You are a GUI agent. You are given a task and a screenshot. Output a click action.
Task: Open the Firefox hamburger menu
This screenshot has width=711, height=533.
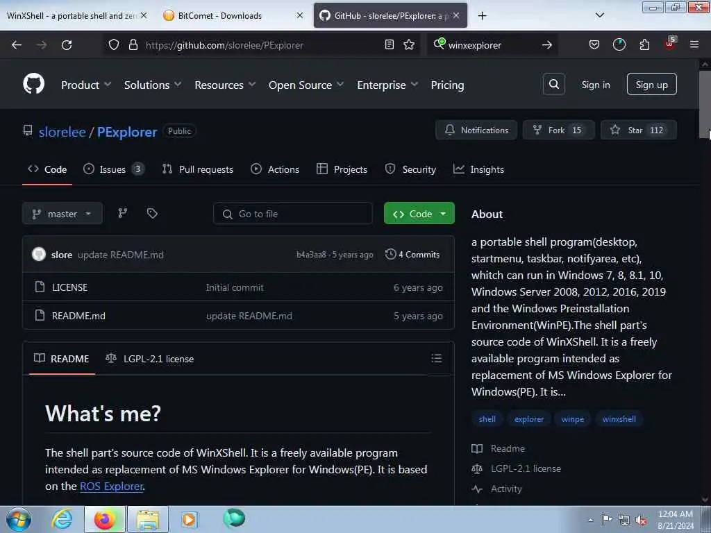coord(694,44)
